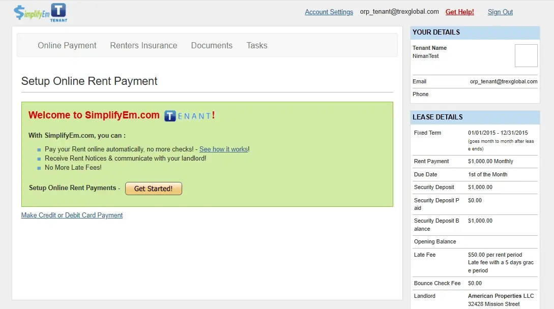
Task: Click the Get Started! button
Action: coord(153,188)
